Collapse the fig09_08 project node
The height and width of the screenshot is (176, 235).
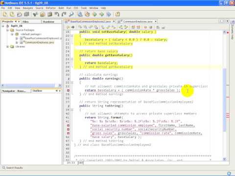click(x=3, y=26)
